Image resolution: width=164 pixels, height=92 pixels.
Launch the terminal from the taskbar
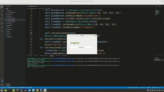(10, 90)
